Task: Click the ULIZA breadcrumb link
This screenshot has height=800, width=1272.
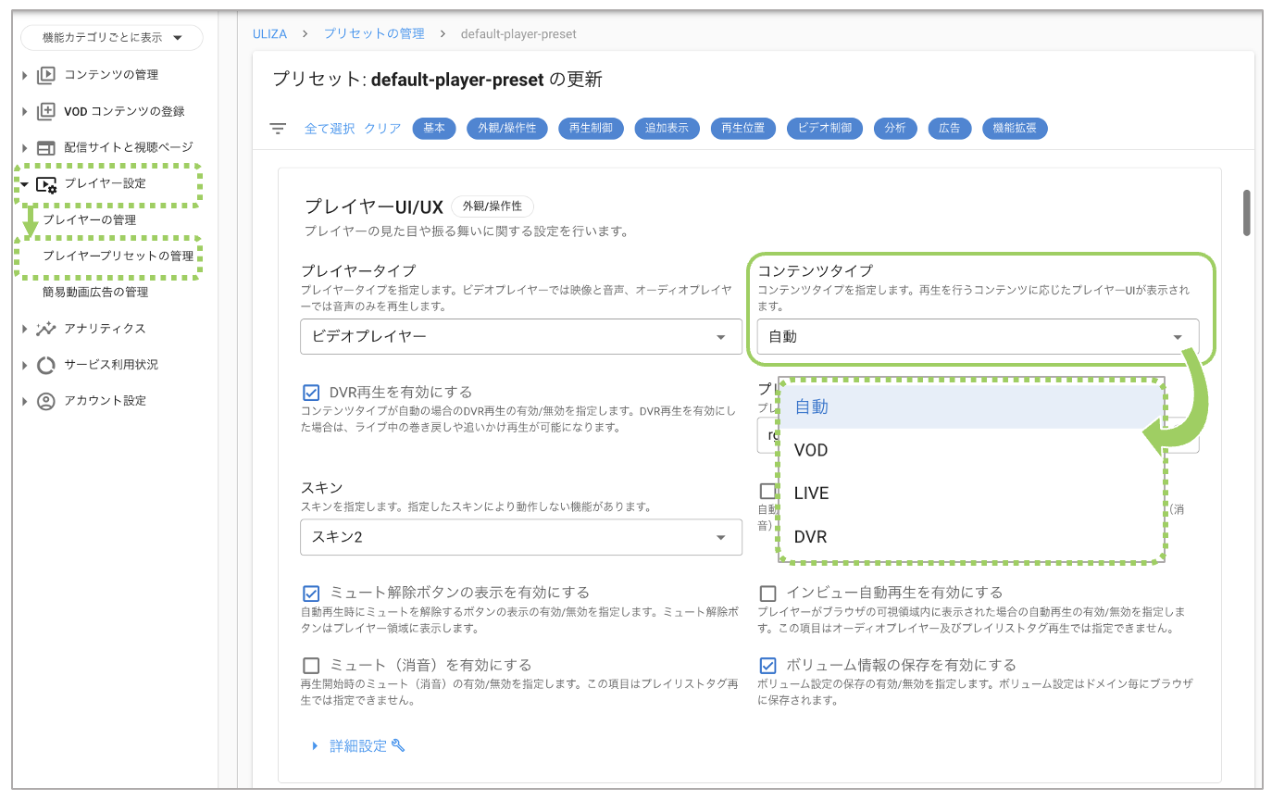Action: point(269,34)
